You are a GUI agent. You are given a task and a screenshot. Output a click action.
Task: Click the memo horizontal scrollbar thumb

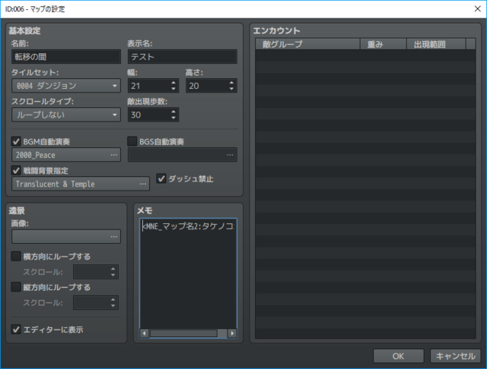[183, 333]
